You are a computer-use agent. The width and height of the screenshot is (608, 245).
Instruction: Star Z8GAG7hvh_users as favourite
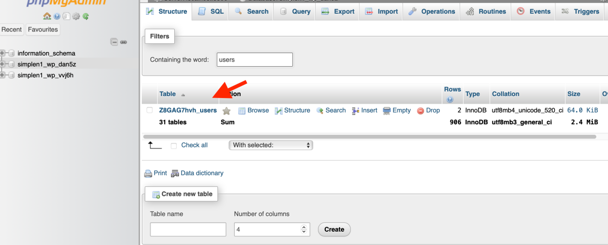click(226, 111)
